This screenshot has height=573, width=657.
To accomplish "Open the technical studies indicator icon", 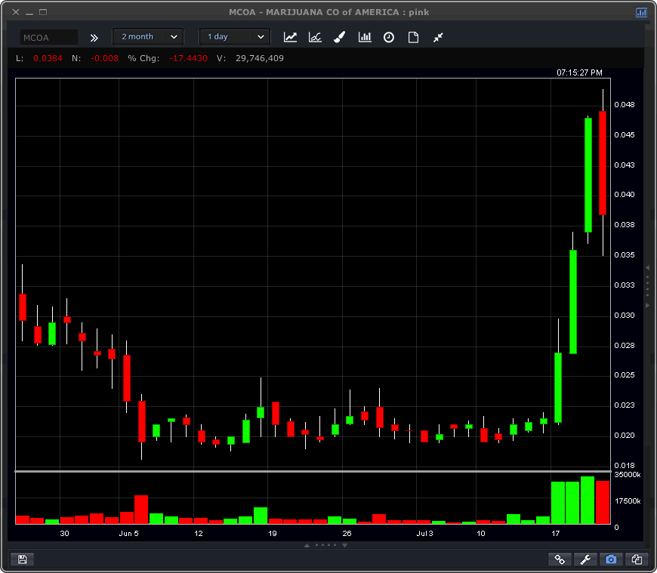I will click(315, 37).
